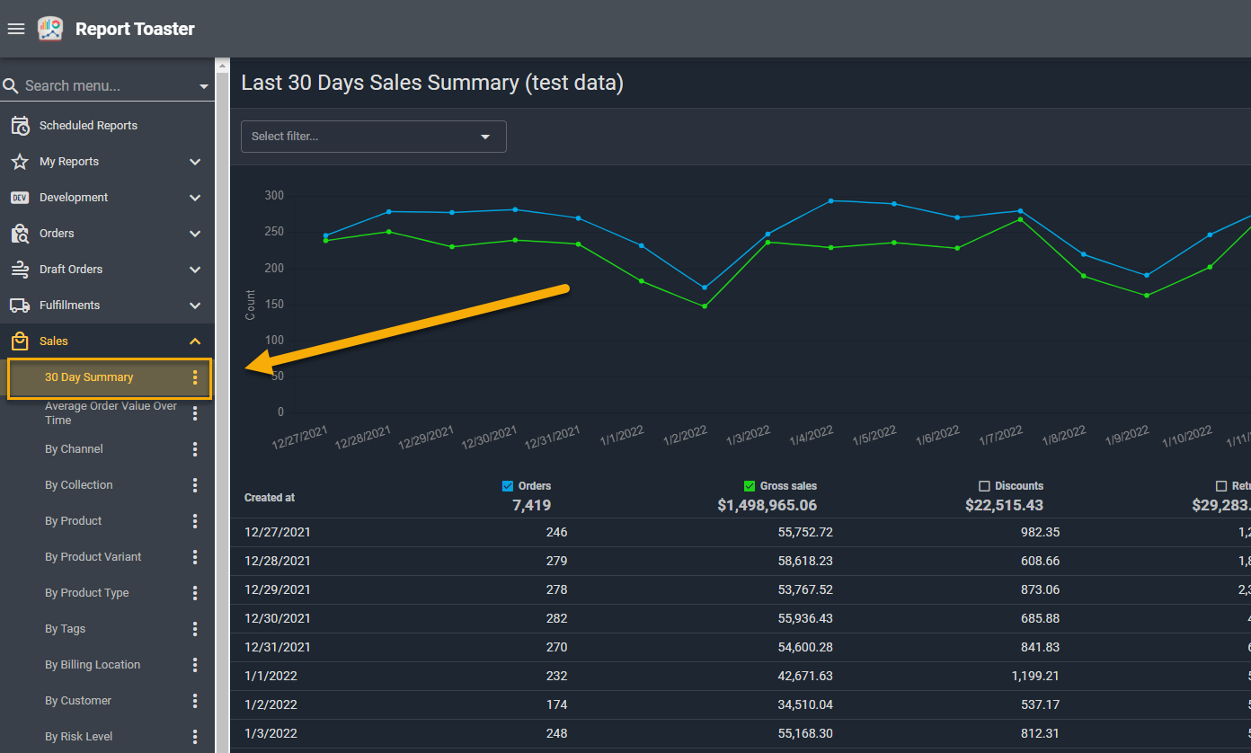Open the hamburger navigation menu
The image size is (1251, 753).
(15, 29)
